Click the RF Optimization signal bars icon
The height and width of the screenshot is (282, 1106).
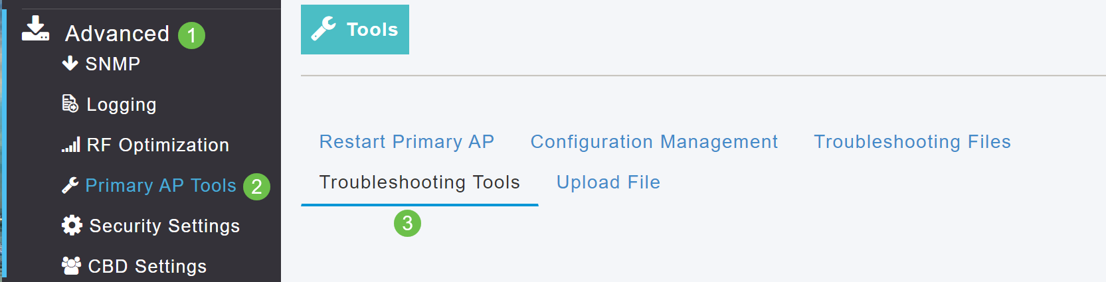point(71,145)
